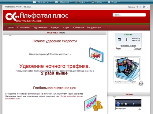The width and height of the screenshot is (153, 114).
Task: Click the date Wednesday, October 28, 2009
Action: coord(18,7)
